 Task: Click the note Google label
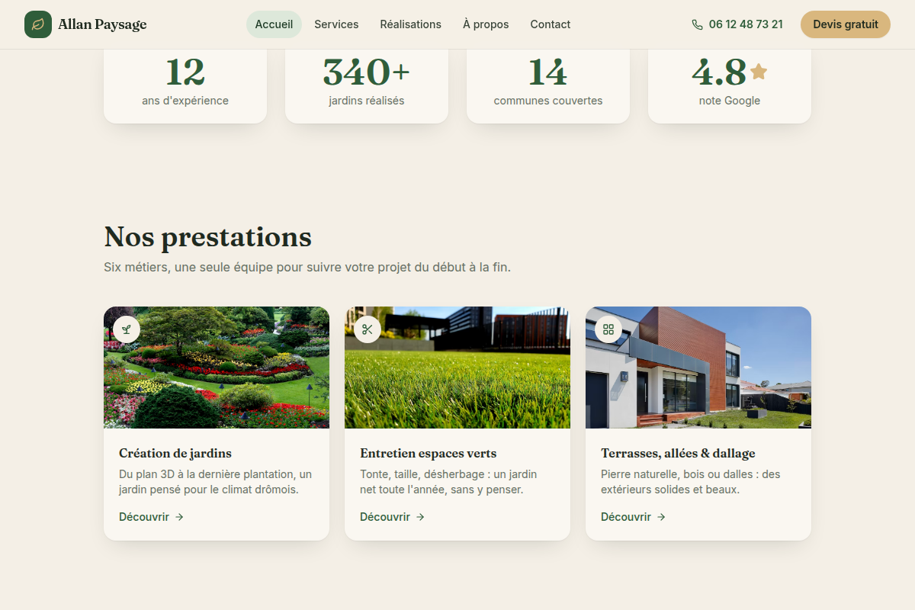(730, 101)
